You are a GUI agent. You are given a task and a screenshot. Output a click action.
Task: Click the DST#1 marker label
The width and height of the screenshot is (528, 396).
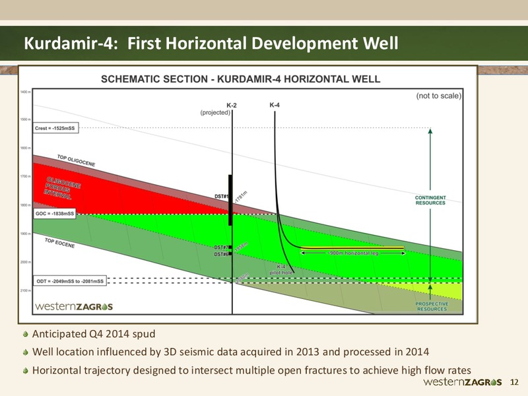[x=222, y=196]
